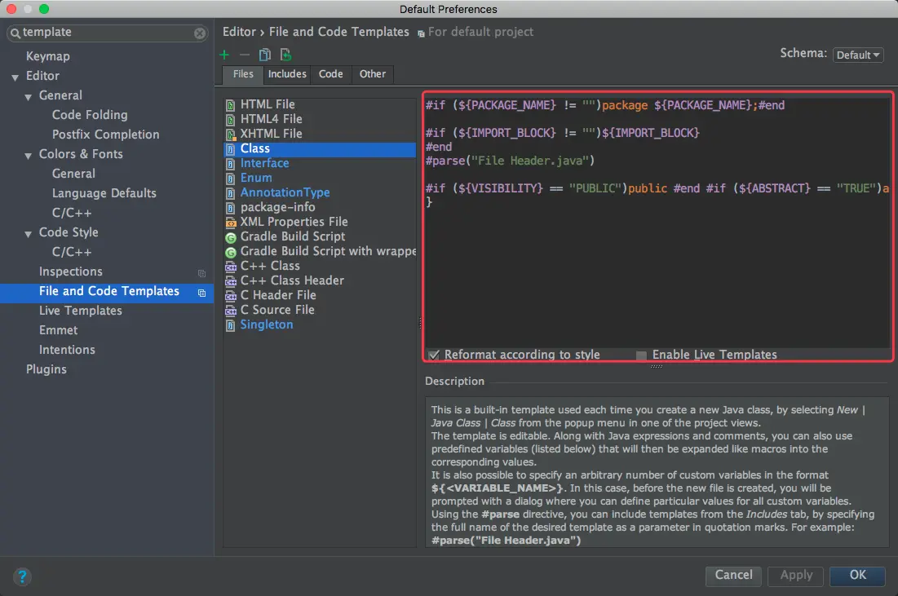
Task: Open Plugins settings
Action: click(46, 369)
